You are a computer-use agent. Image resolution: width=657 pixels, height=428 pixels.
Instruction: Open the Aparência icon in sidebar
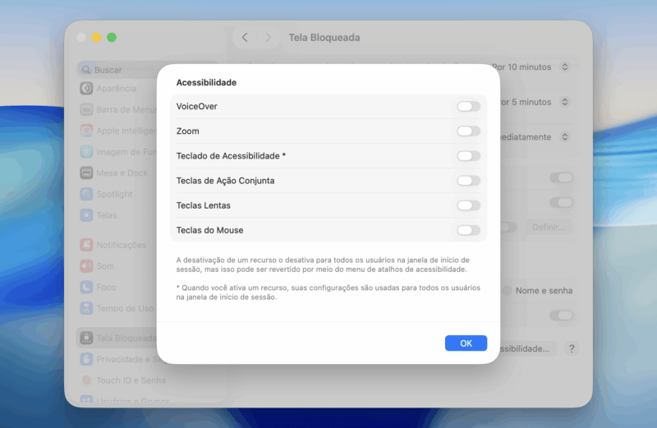86,89
